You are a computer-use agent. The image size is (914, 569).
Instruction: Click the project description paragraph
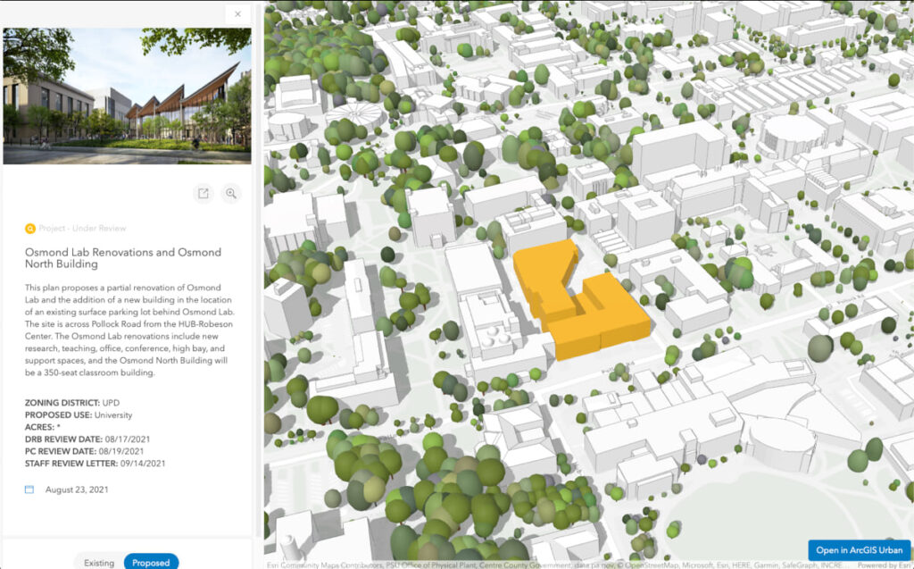[129, 330]
